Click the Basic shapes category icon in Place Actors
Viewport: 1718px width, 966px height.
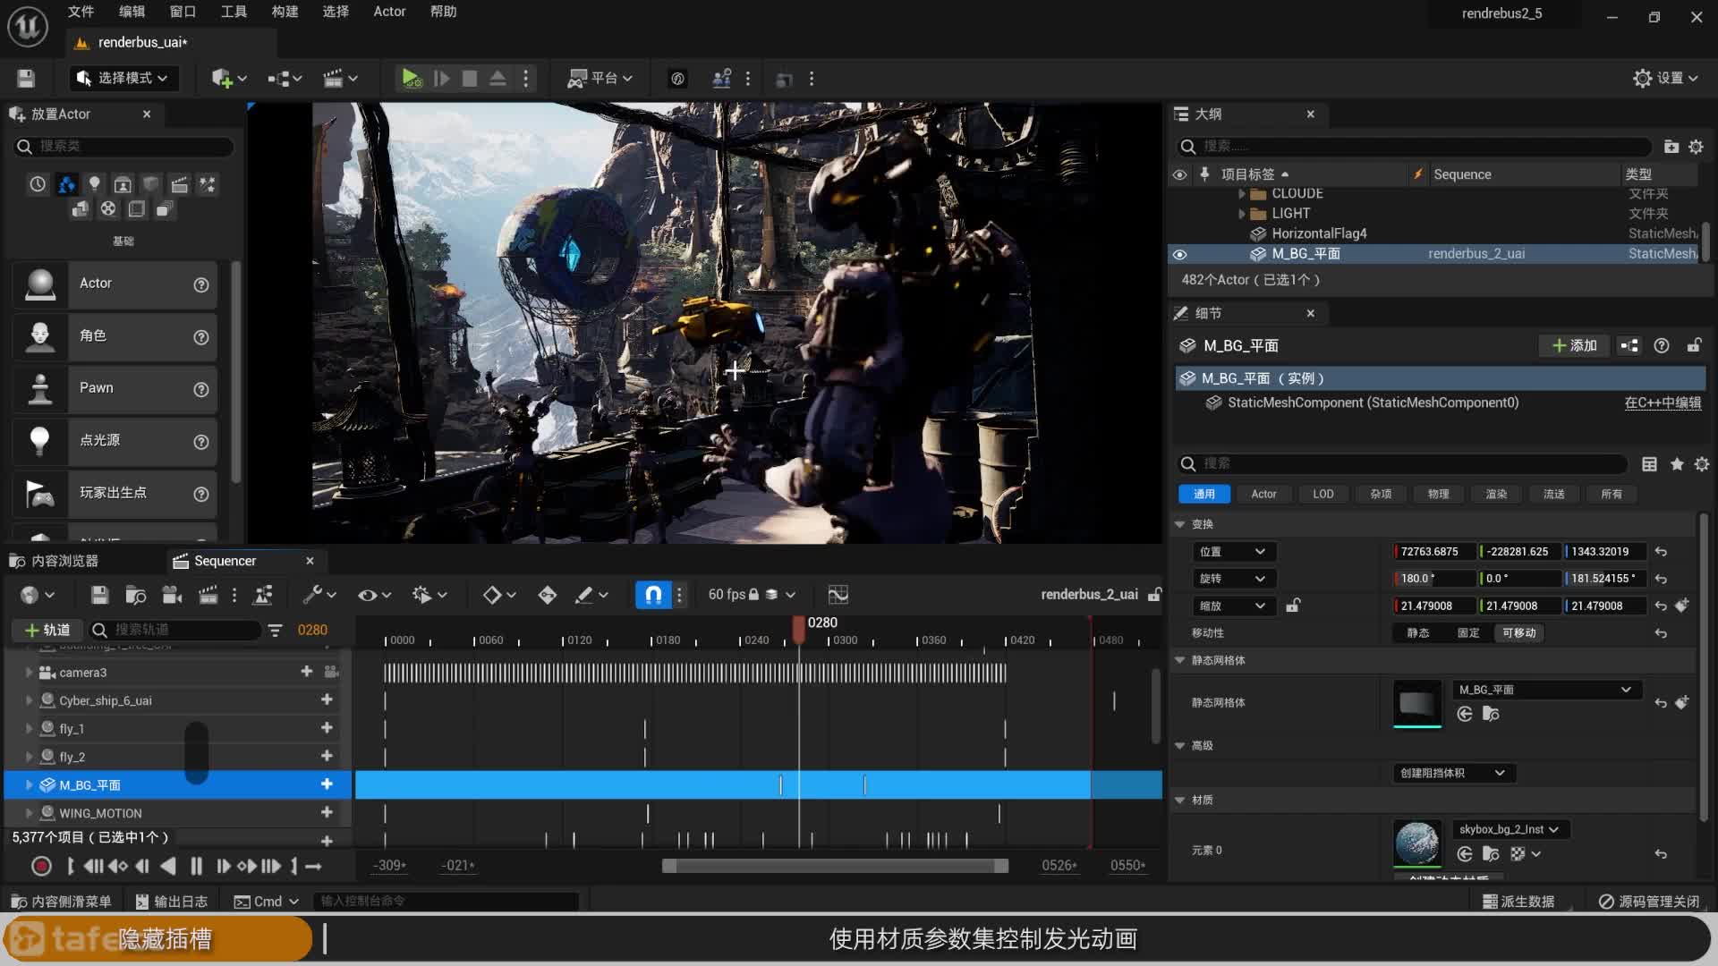pos(66,184)
